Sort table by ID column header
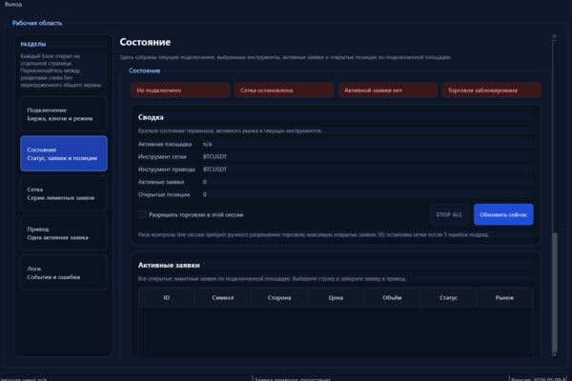 166,297
